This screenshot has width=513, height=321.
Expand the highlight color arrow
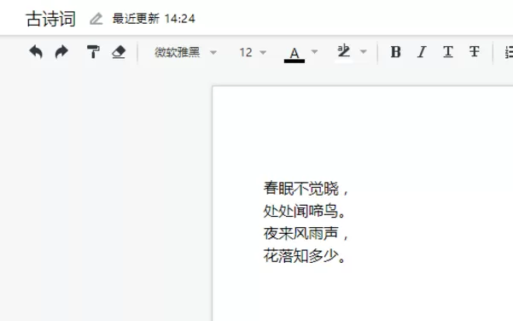pyautogui.click(x=363, y=52)
